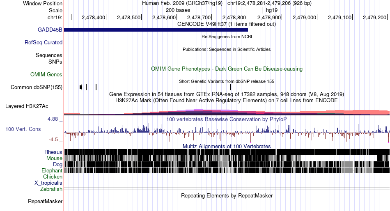The height and width of the screenshot is (211, 390).
Task: Click the Elephant alignment label
Action: (52, 171)
